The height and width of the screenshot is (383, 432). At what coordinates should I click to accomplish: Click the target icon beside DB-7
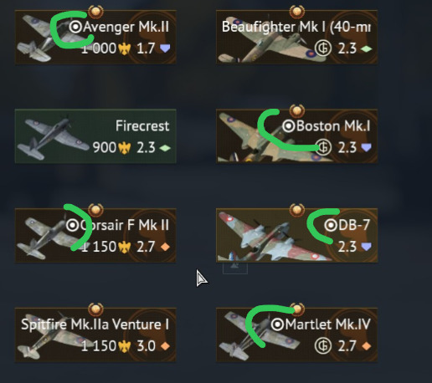[331, 225]
